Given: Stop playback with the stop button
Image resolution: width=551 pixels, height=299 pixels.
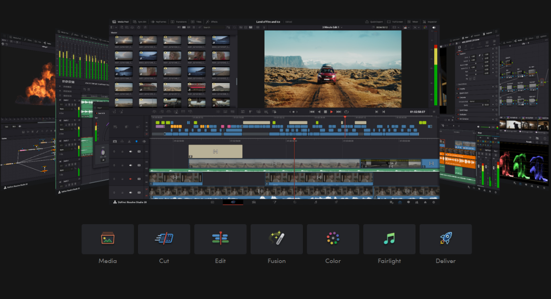Looking at the screenshot, I should click(x=325, y=112).
